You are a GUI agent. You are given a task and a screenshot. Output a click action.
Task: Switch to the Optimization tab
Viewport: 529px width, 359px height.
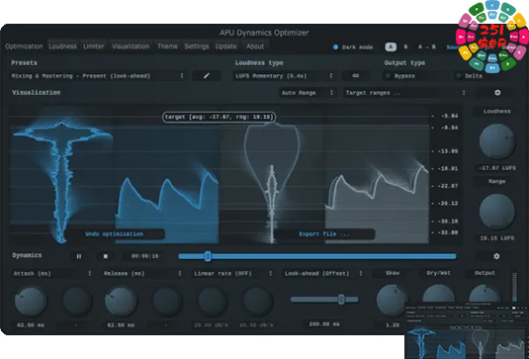(24, 46)
